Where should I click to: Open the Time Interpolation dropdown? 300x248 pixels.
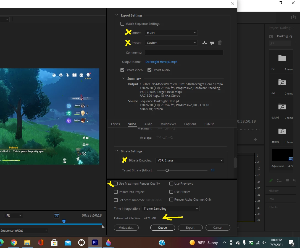171,209
